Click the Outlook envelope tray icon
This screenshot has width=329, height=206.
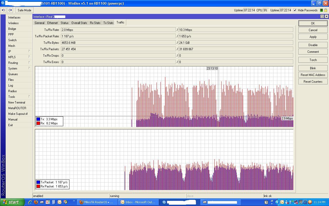tap(282, 202)
